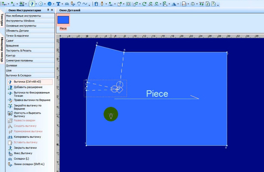Expand the Контур category
The width and height of the screenshot is (264, 172).
pos(30,55)
